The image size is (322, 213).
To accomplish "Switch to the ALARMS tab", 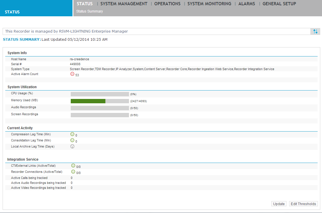I will tap(247, 4).
